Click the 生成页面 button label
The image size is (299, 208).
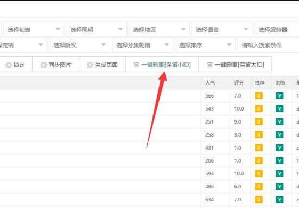106,65
